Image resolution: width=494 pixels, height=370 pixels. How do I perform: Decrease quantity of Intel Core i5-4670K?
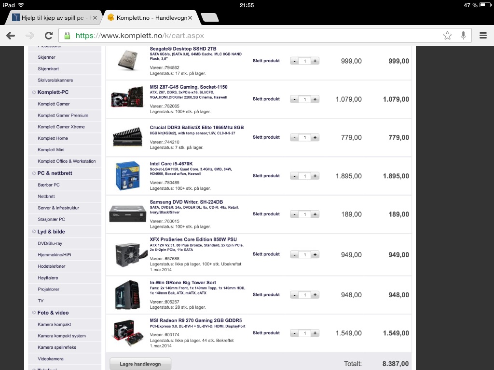[x=295, y=176]
